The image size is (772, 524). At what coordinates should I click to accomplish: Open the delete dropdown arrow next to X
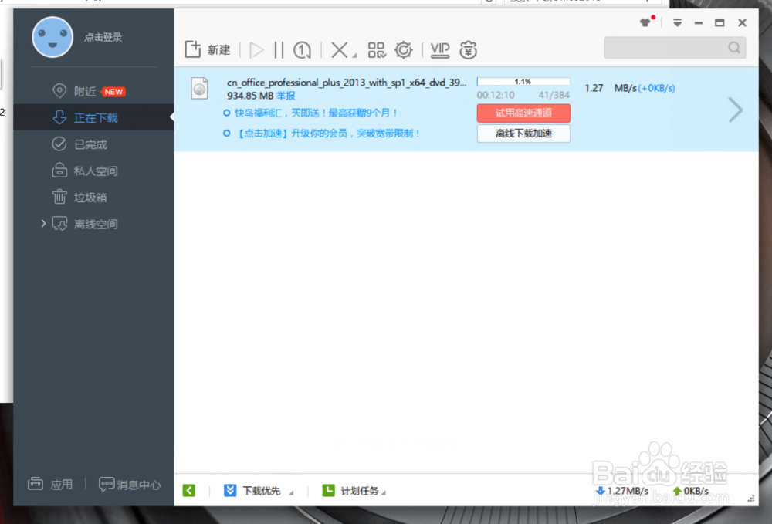point(354,55)
